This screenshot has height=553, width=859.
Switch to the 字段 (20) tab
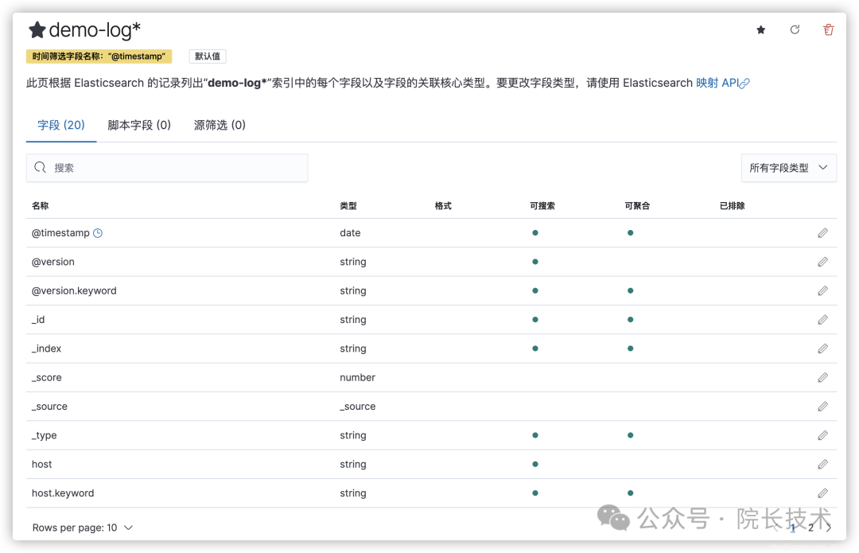pos(60,125)
